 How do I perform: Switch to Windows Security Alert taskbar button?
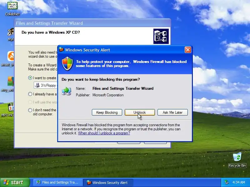[108, 182]
